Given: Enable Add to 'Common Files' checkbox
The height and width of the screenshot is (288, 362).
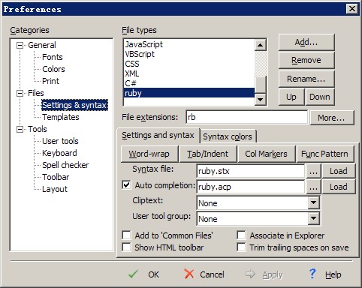Looking at the screenshot, I should 126,235.
